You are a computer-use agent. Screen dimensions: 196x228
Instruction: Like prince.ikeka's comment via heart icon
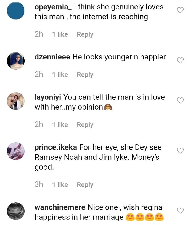tap(180, 151)
